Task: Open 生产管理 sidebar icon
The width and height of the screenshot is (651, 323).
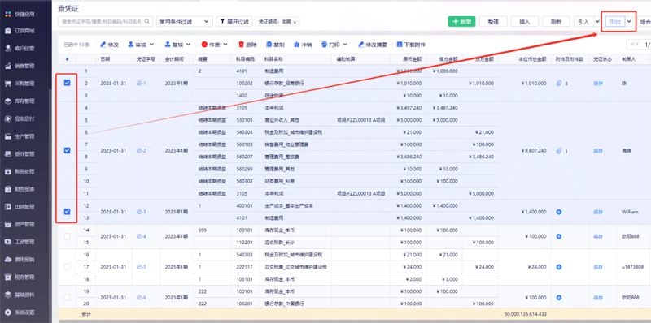Action: click(x=8, y=136)
